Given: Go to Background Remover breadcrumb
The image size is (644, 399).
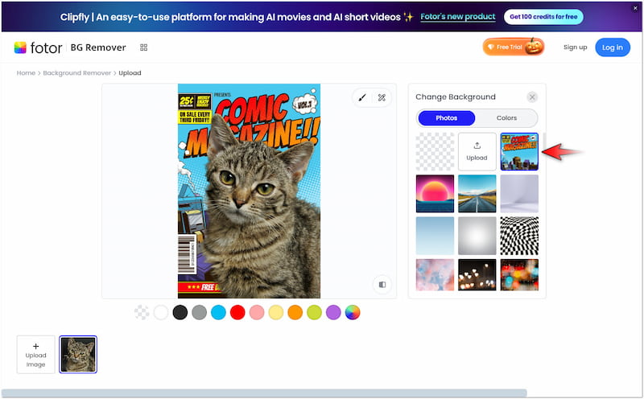Looking at the screenshot, I should pyautogui.click(x=78, y=73).
